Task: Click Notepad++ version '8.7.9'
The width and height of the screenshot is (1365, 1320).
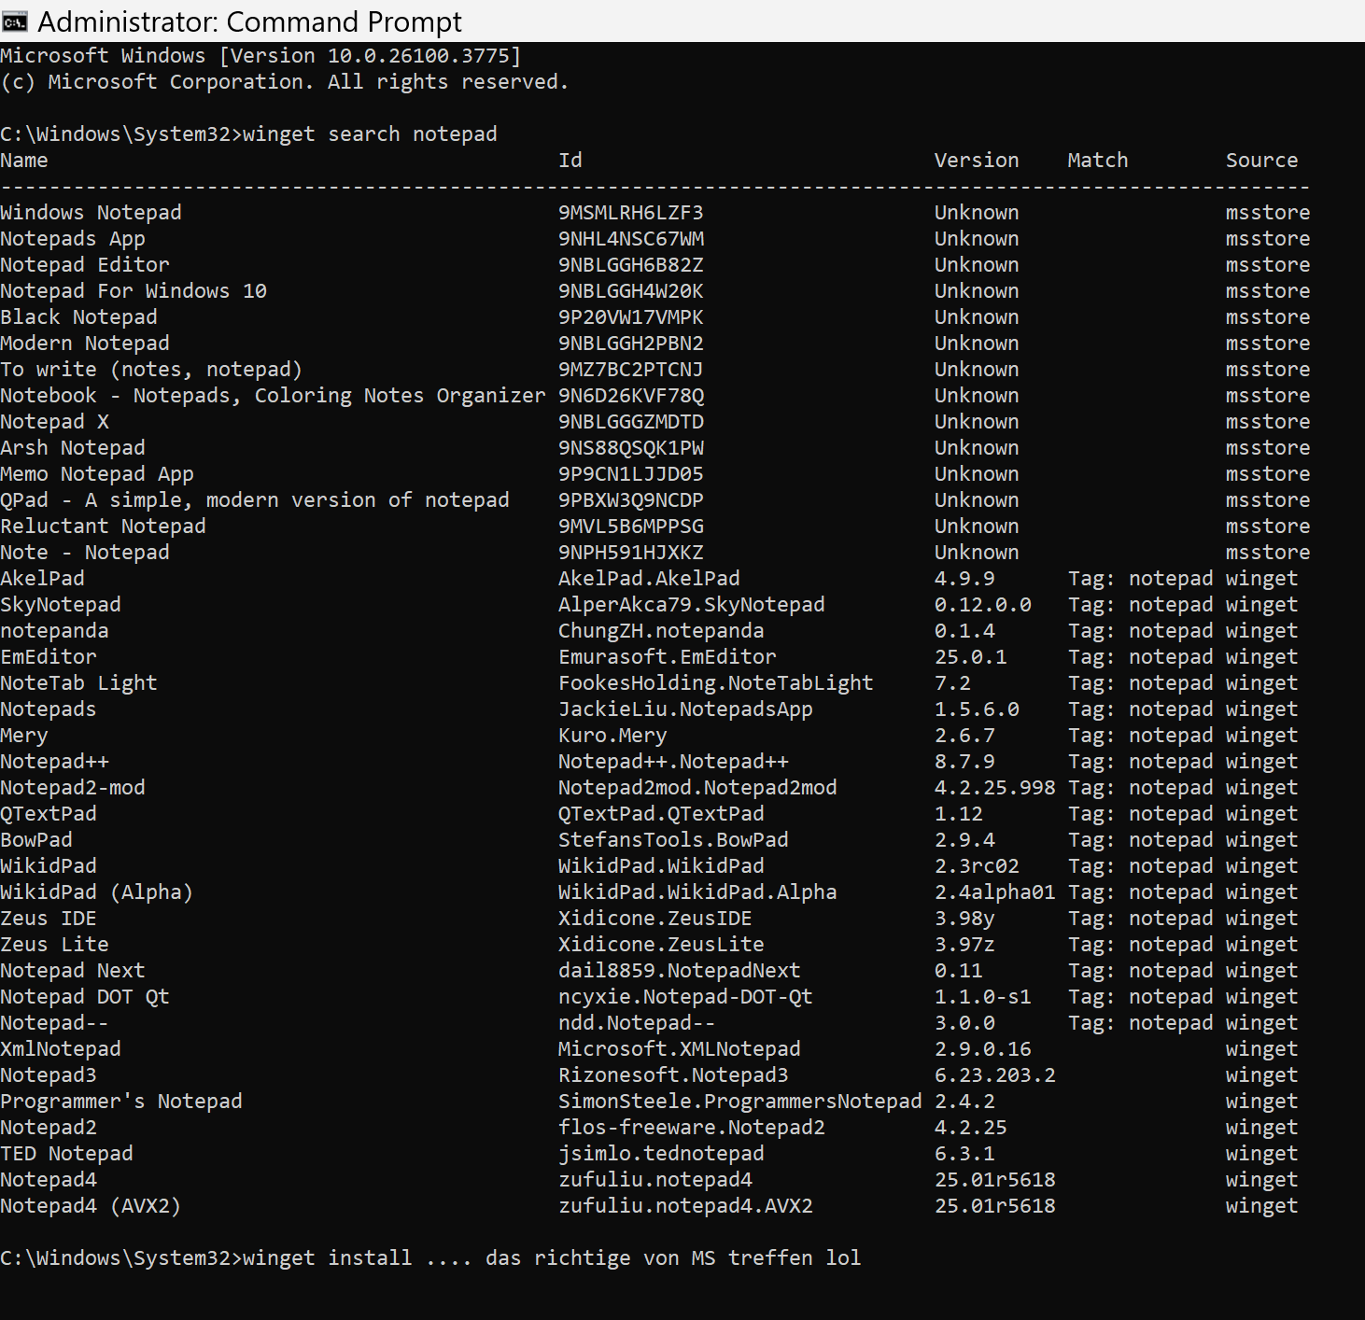Action: pyautogui.click(x=964, y=762)
